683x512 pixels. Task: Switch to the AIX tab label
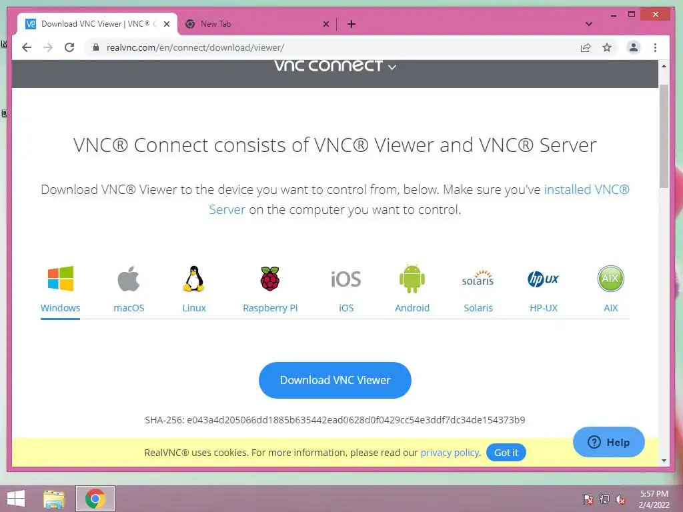point(611,308)
